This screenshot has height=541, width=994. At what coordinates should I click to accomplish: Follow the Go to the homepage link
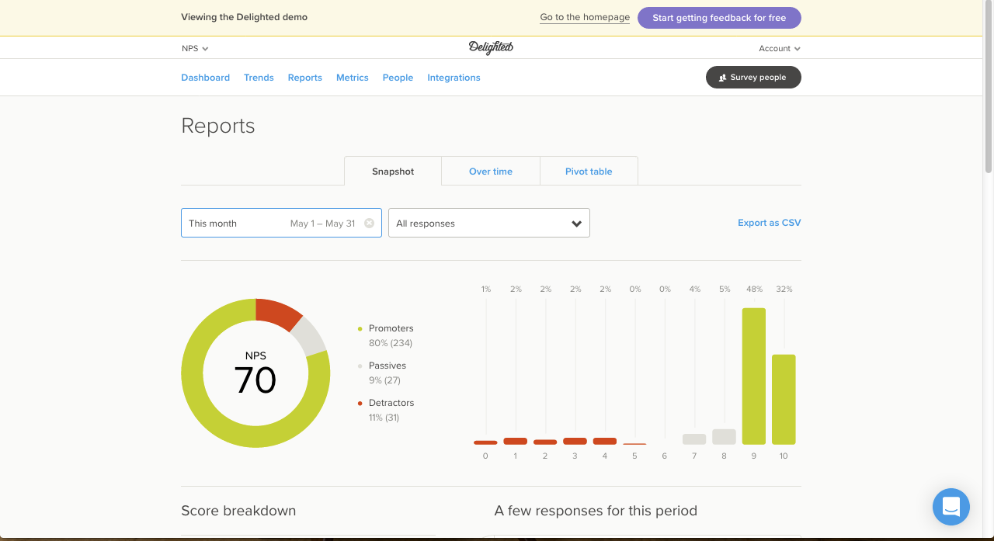point(585,18)
